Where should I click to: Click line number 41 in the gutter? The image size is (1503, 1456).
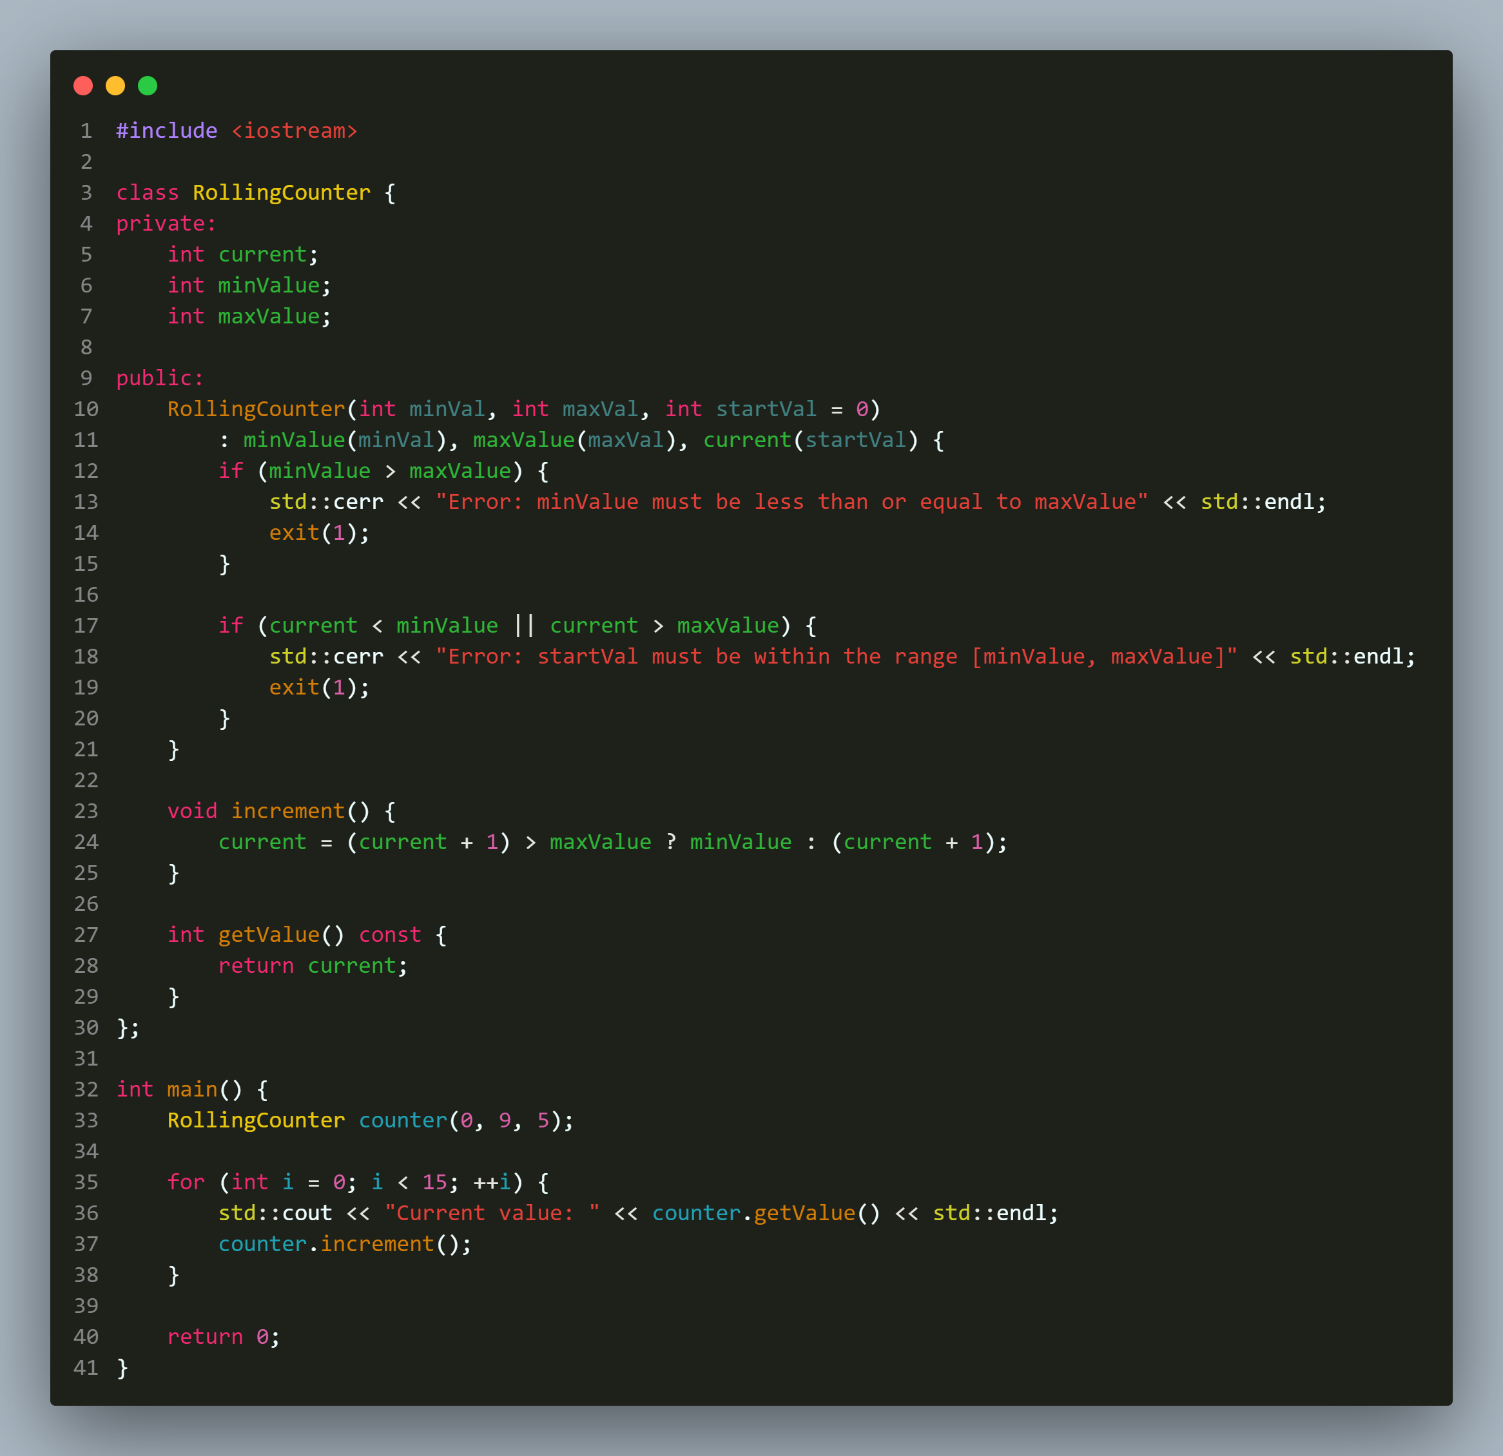coord(86,1368)
